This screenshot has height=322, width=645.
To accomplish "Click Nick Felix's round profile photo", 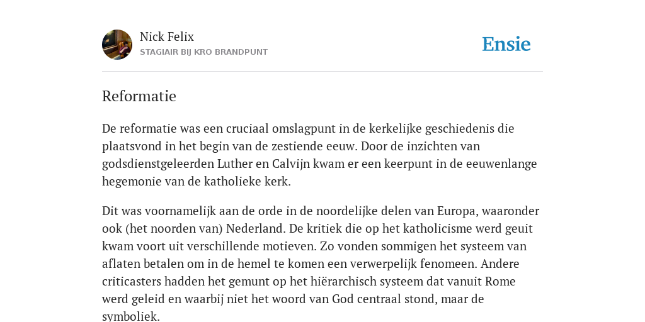I will coord(117,45).
